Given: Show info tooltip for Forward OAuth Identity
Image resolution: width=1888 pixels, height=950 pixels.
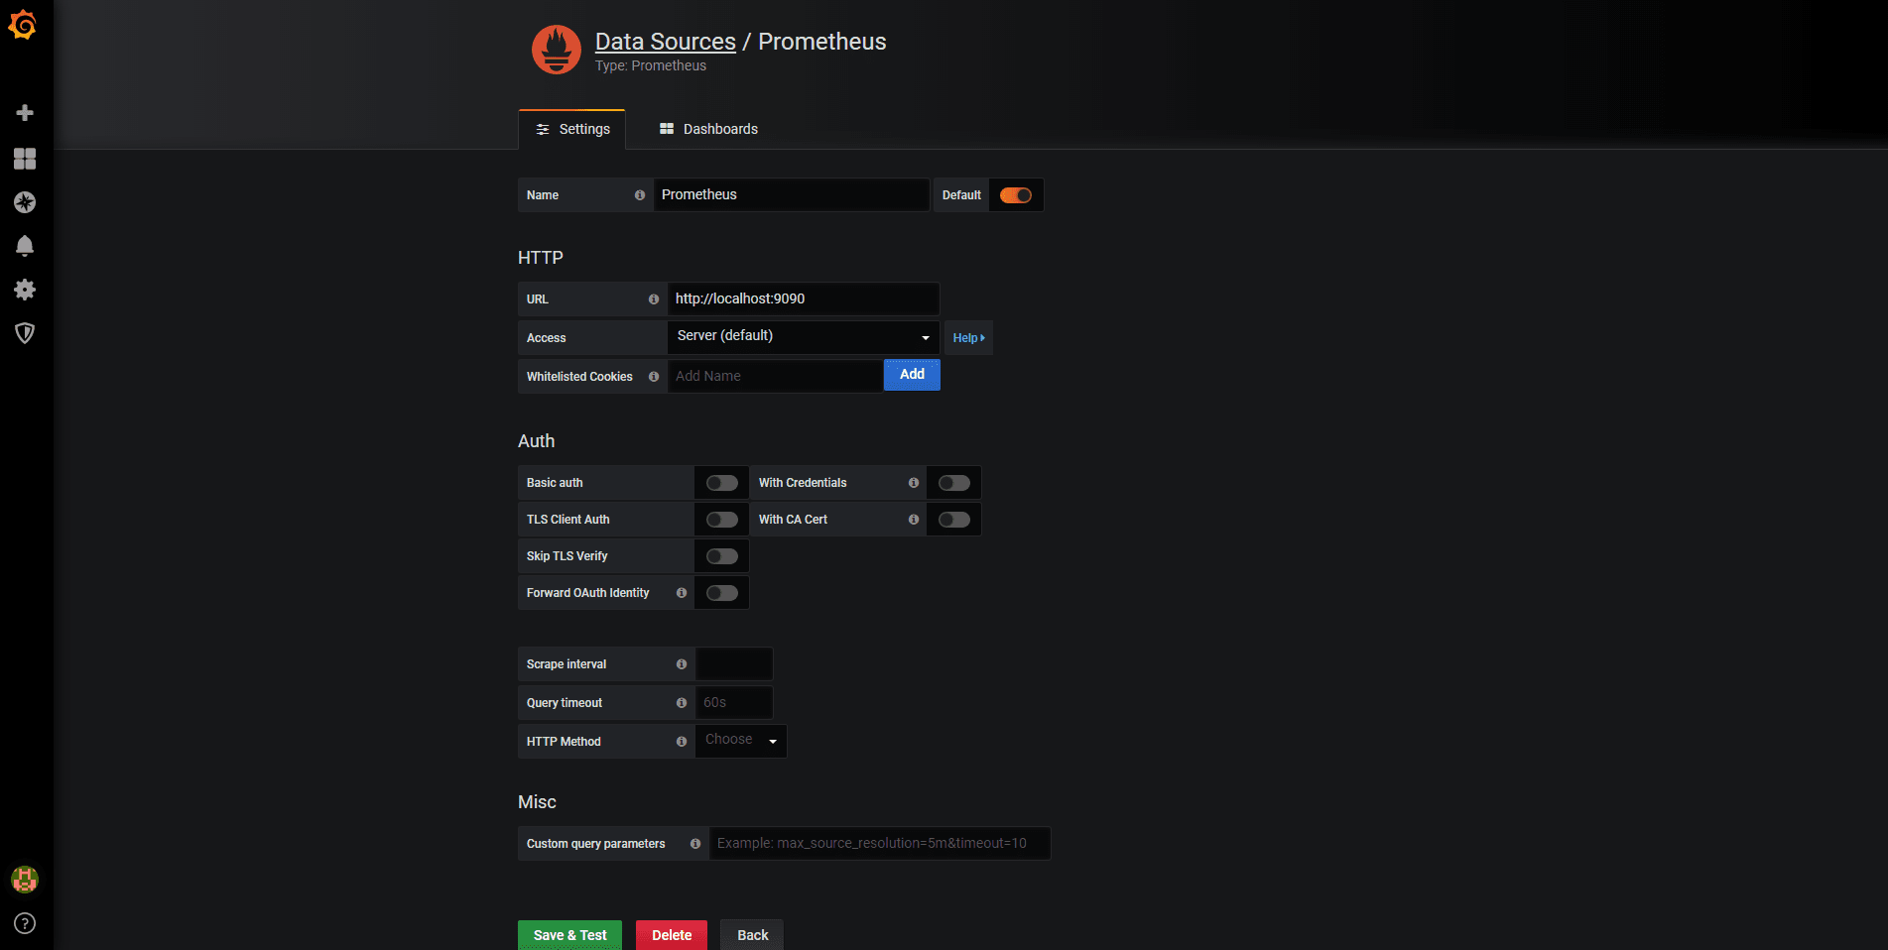Looking at the screenshot, I should [682, 593].
